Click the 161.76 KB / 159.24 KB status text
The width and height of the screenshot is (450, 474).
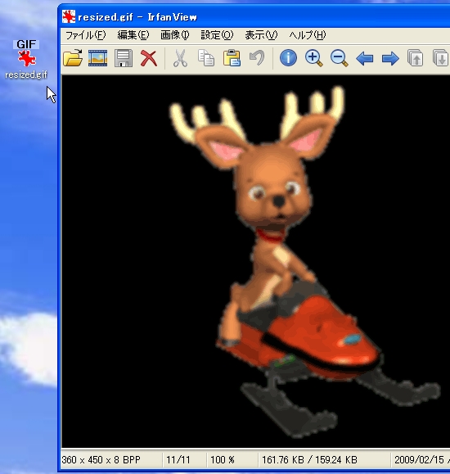309,460
